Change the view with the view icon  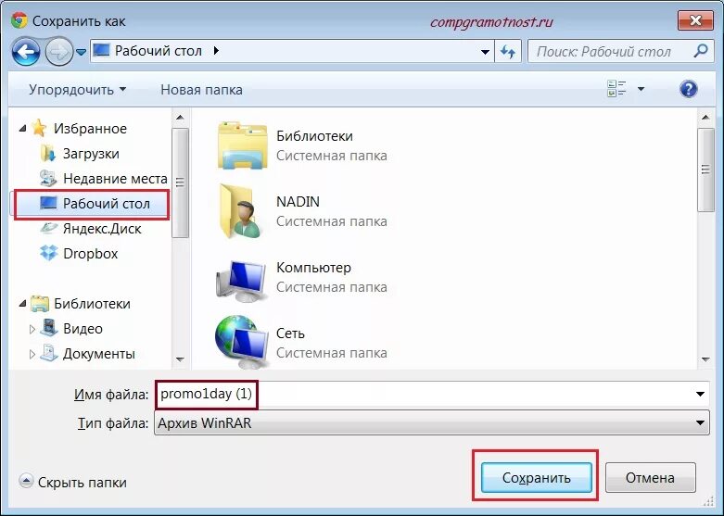tap(616, 88)
